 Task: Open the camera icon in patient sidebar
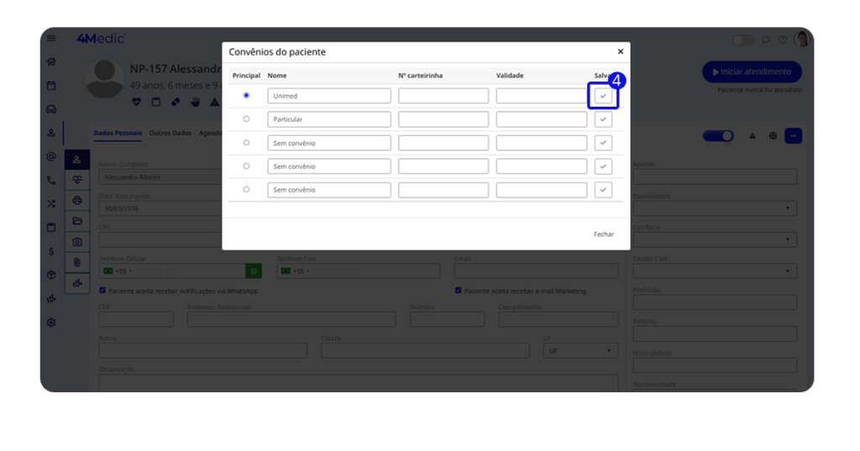[x=77, y=242]
